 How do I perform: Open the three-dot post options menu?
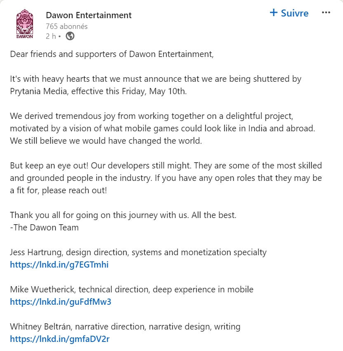coord(326,13)
